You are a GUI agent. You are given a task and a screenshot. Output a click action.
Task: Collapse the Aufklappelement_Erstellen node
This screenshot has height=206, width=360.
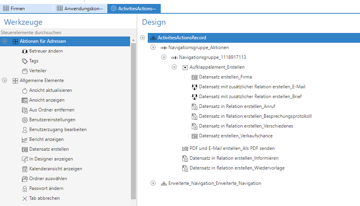(x=174, y=67)
